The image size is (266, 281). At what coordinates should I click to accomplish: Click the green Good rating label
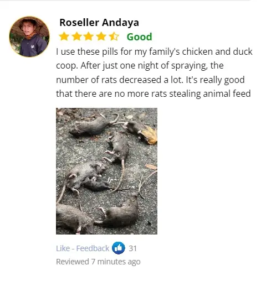click(139, 37)
